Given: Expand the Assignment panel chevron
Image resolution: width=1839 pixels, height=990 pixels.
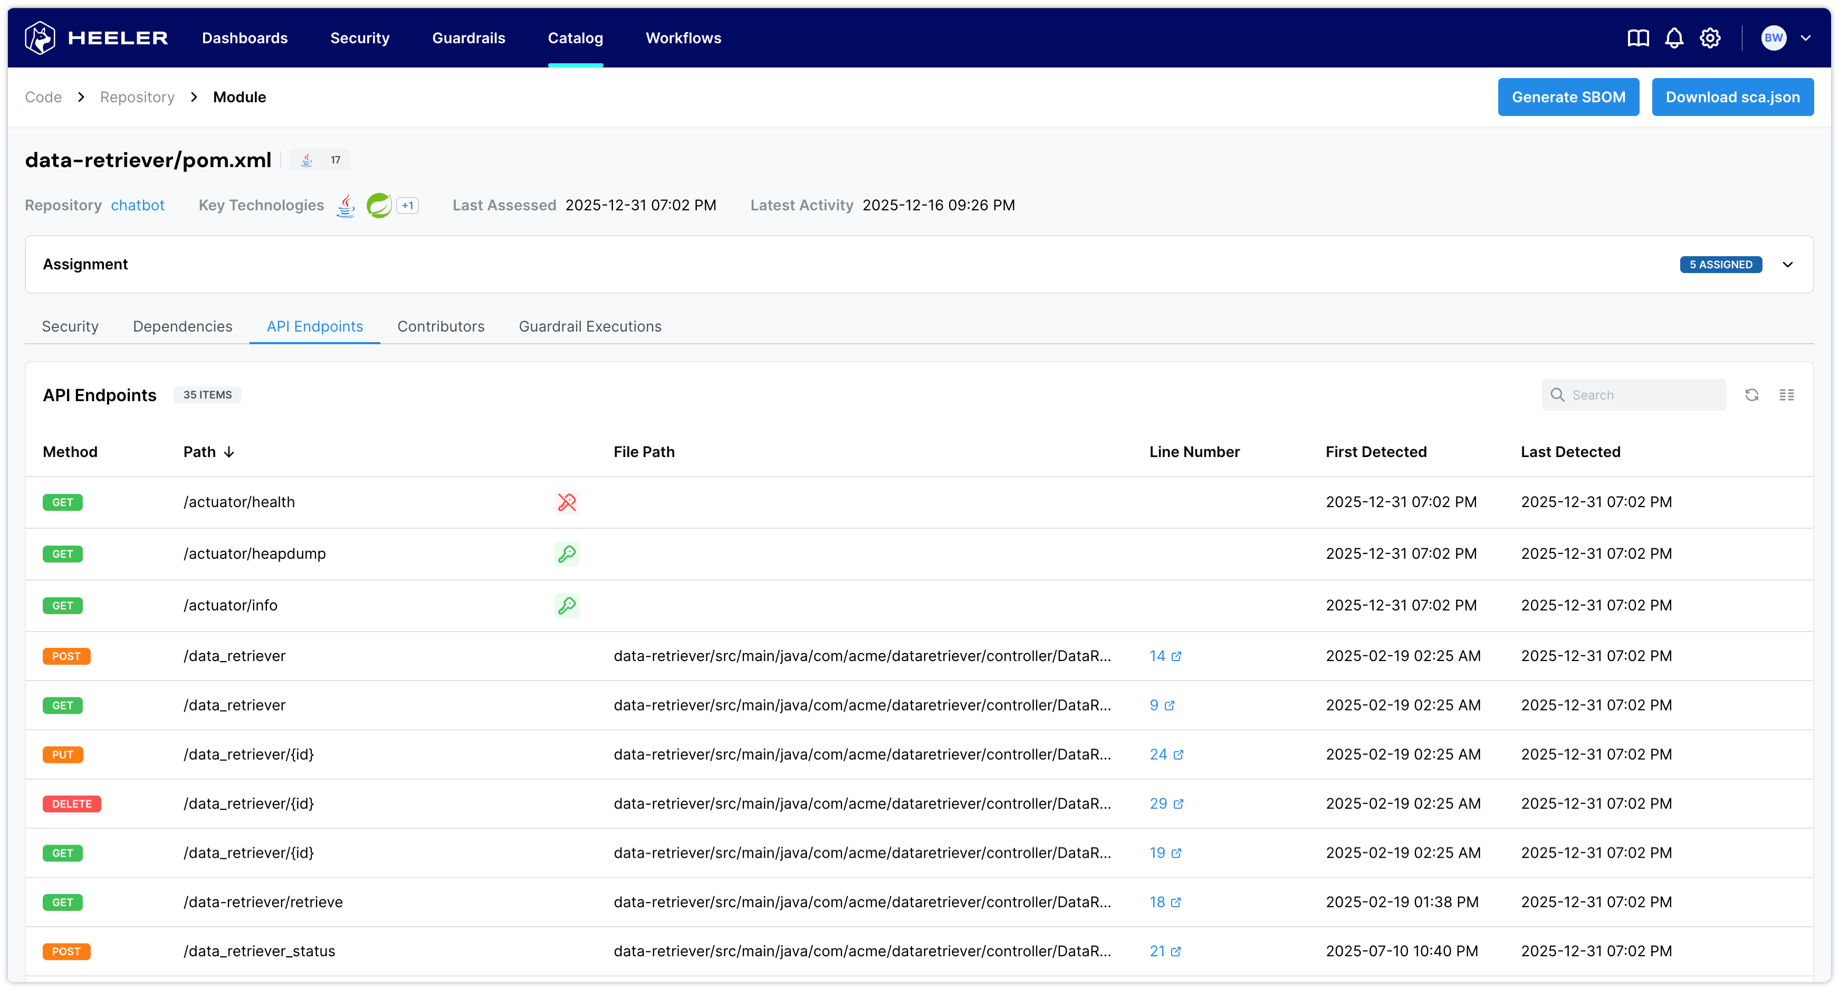Looking at the screenshot, I should 1788,265.
